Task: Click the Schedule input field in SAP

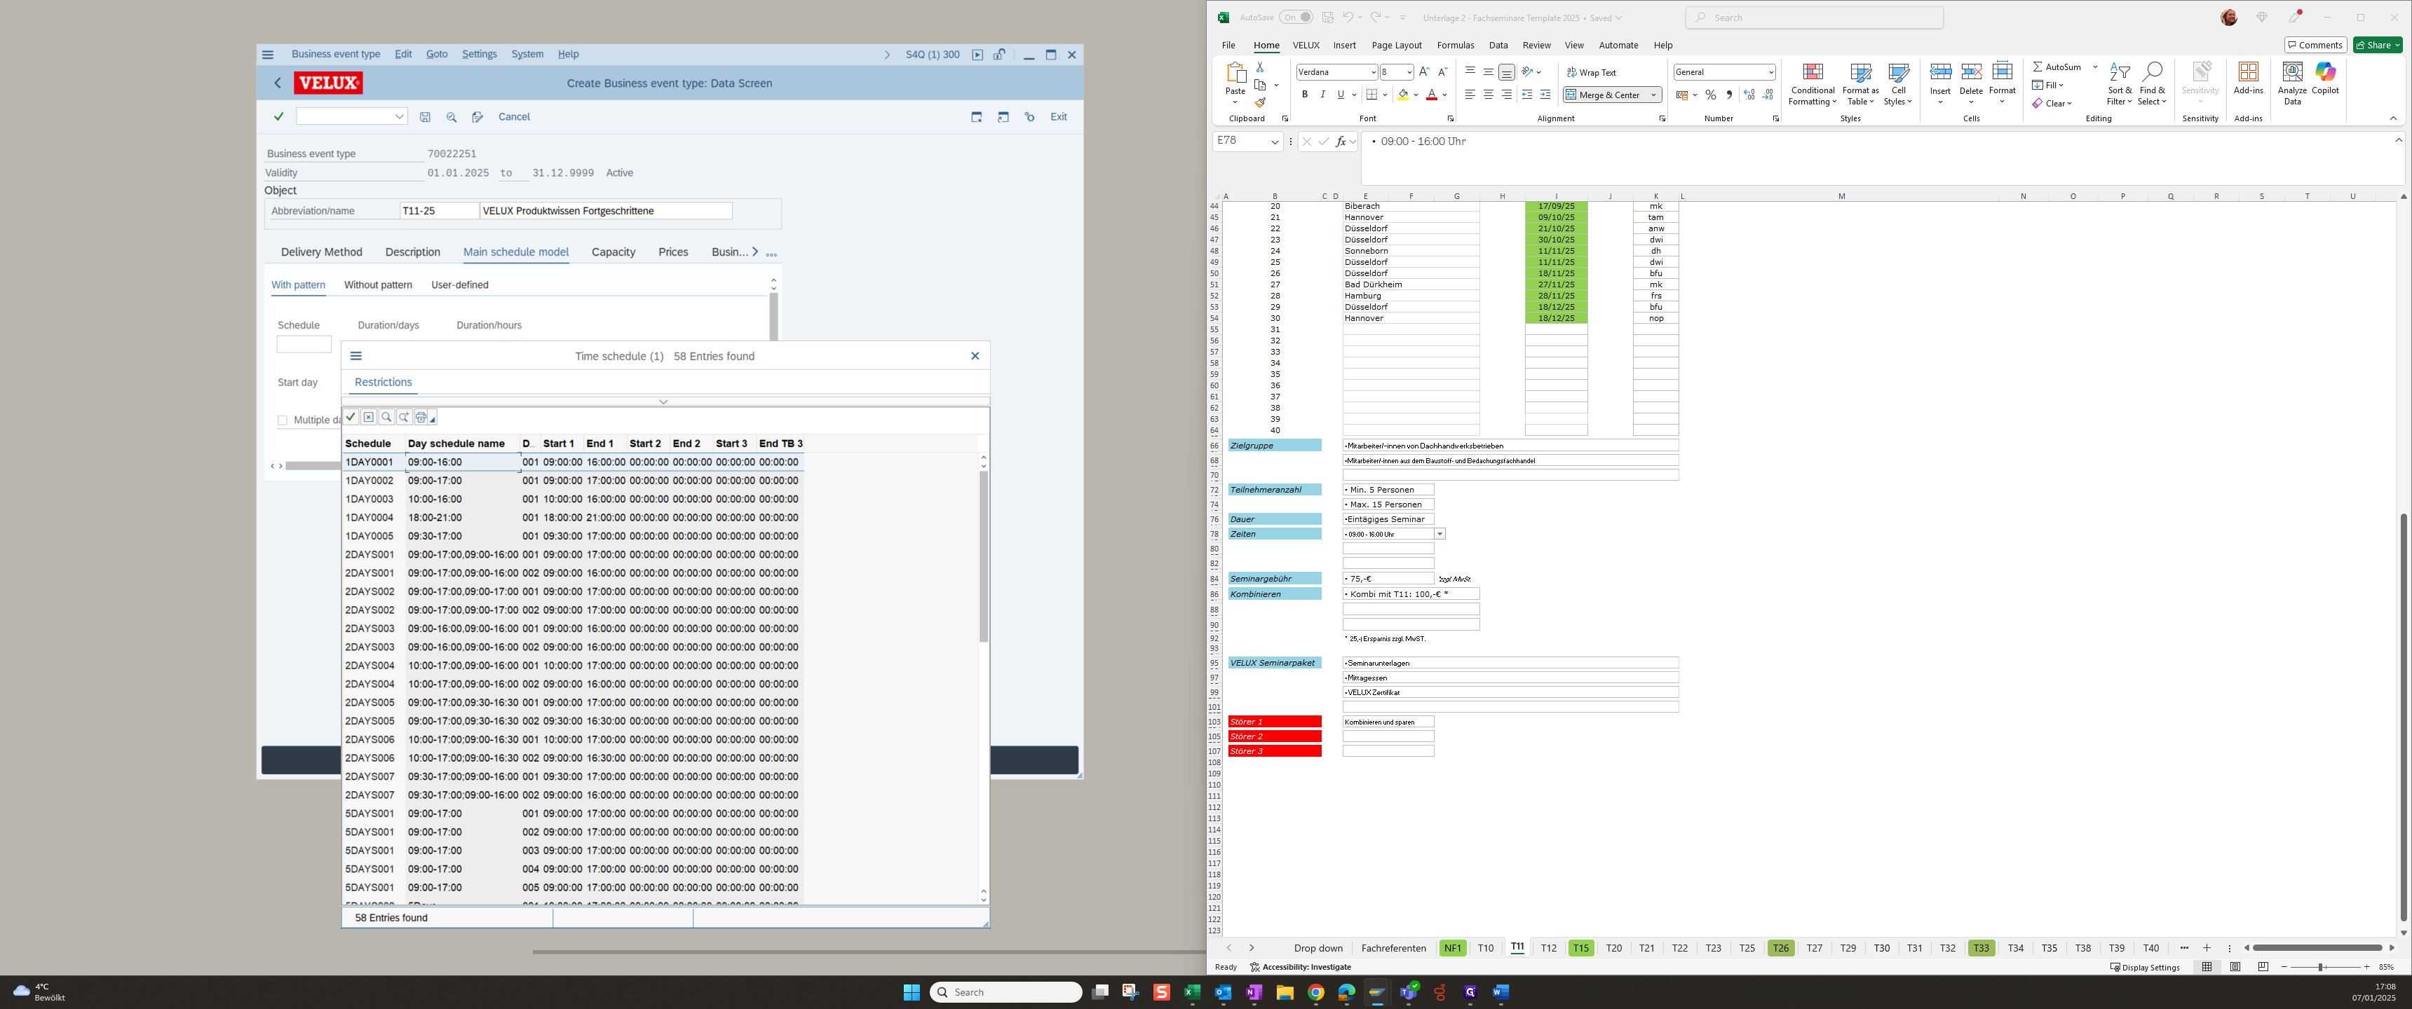Action: click(304, 345)
